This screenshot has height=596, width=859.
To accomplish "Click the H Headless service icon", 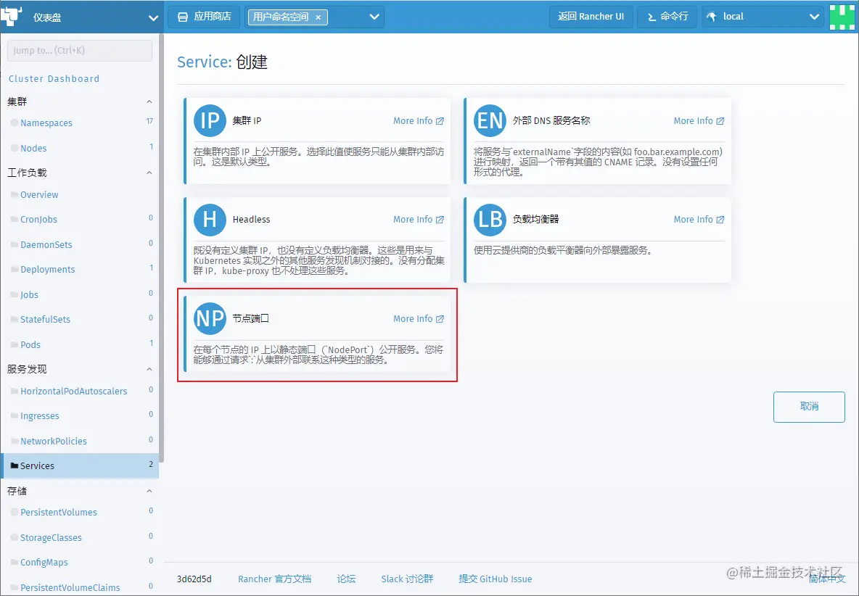I will pyautogui.click(x=210, y=220).
